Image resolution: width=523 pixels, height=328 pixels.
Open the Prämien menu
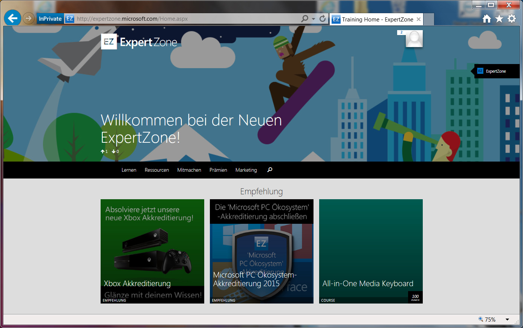218,170
